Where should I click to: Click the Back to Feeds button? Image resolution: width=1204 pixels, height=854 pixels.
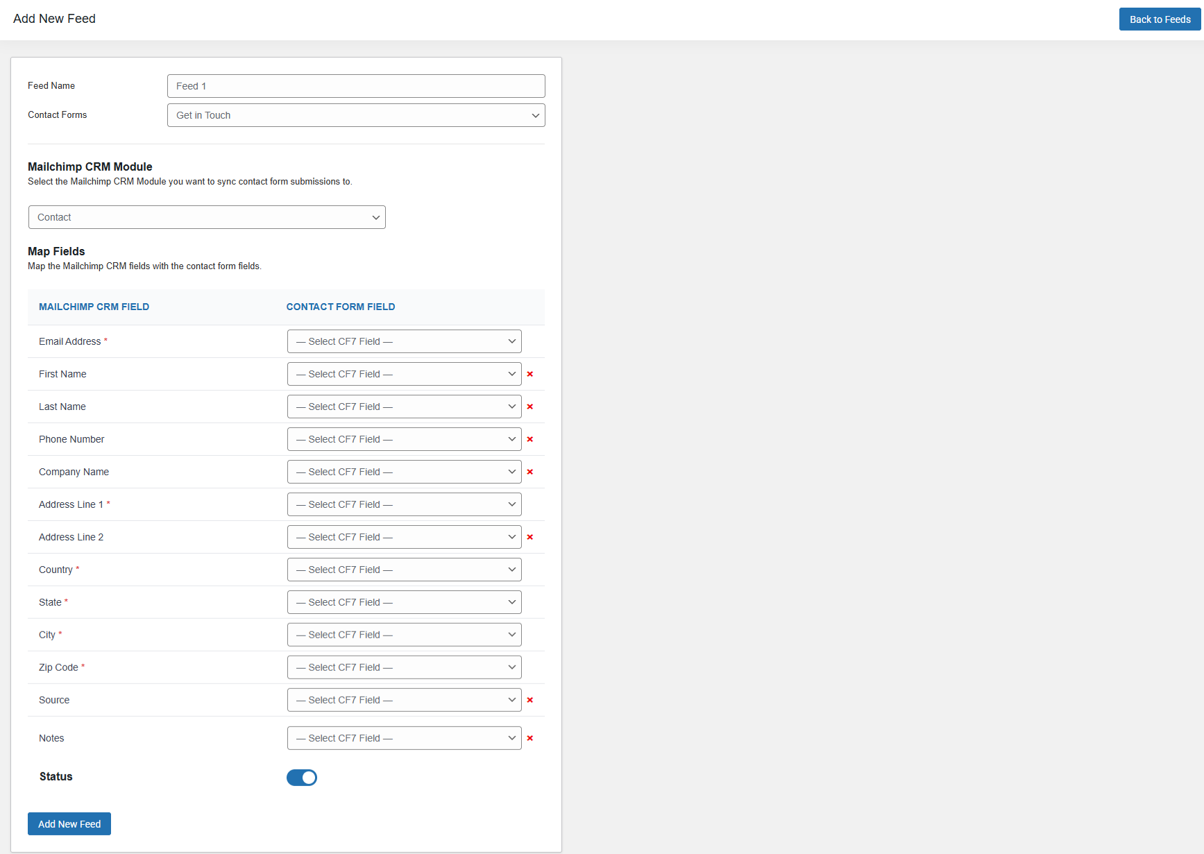tap(1160, 19)
